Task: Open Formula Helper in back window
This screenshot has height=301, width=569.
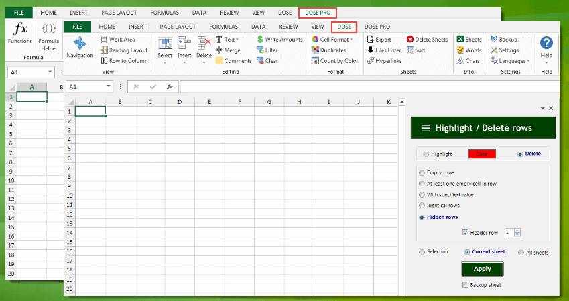Action: (x=49, y=38)
